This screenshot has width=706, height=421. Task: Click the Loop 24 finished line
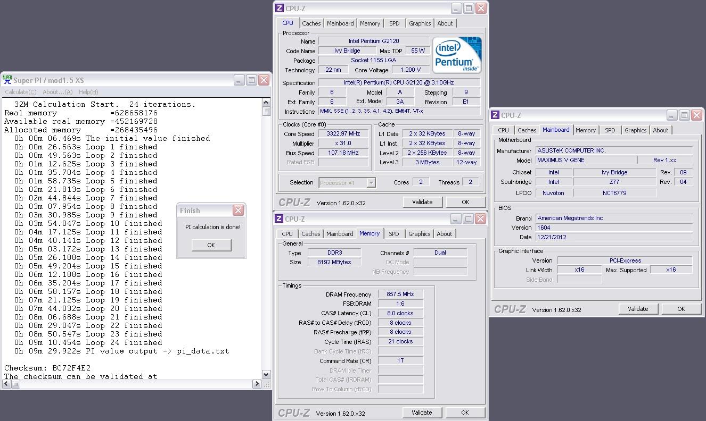point(88,342)
